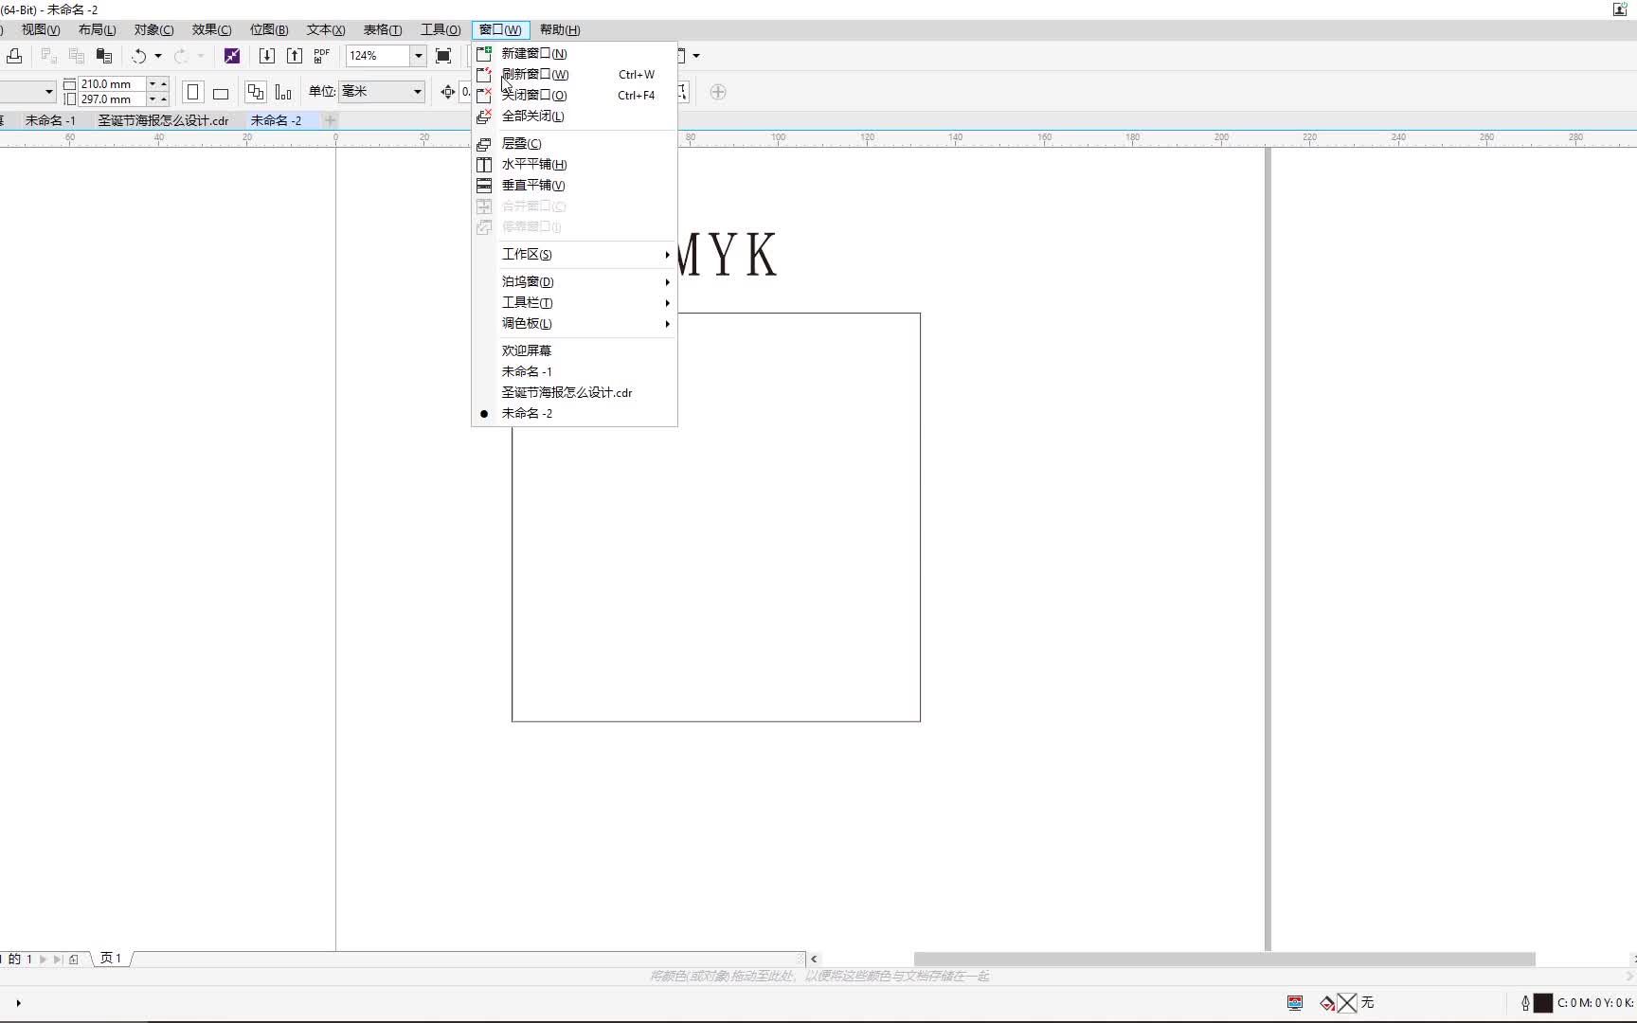Click the outline pen icon in status bar
1637x1023 pixels.
(1525, 1003)
